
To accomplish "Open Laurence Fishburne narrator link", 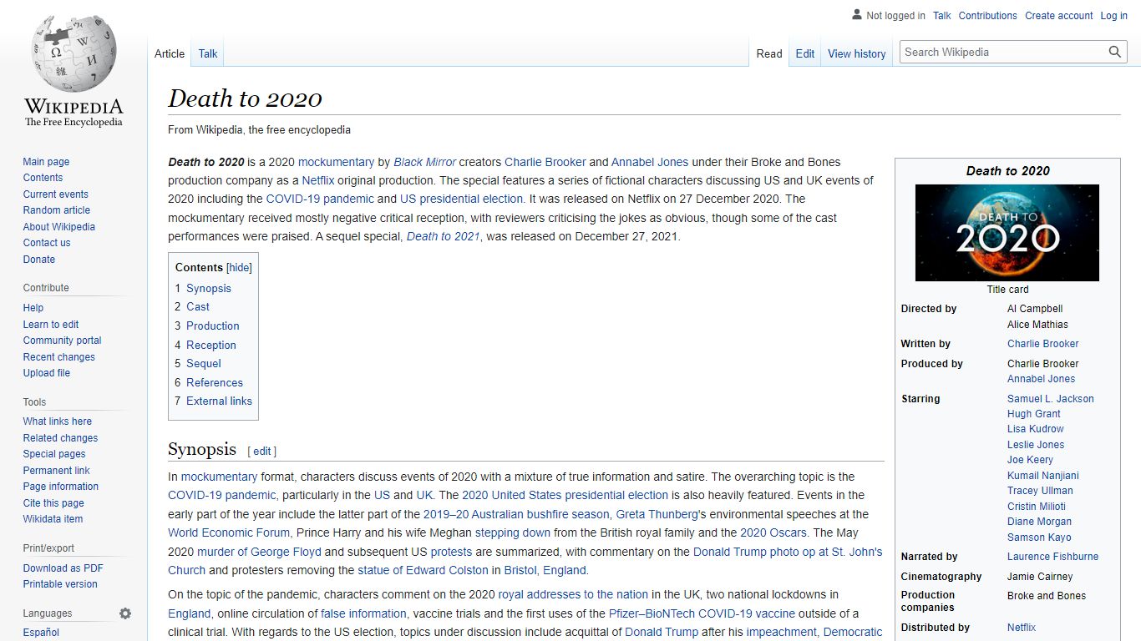I will coord(1053,557).
